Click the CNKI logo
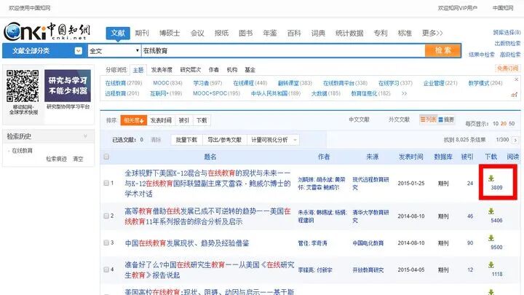 click(47, 31)
